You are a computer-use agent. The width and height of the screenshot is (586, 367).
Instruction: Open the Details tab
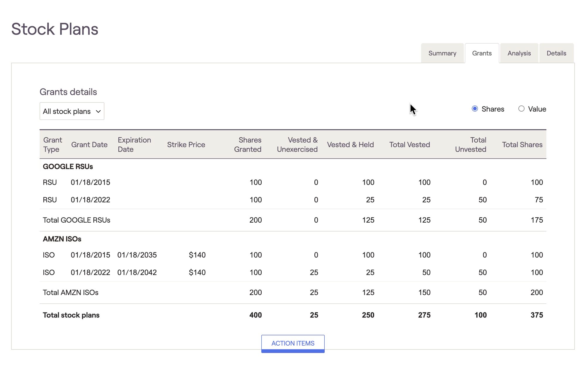pyautogui.click(x=556, y=53)
